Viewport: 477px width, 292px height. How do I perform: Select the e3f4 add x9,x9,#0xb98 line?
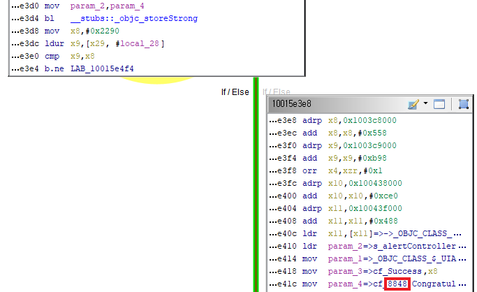tap(328, 158)
